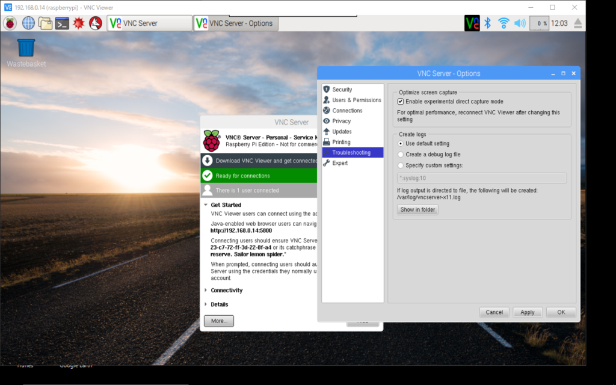
Task: Click Apply in the Options dialog
Action: [x=527, y=312]
